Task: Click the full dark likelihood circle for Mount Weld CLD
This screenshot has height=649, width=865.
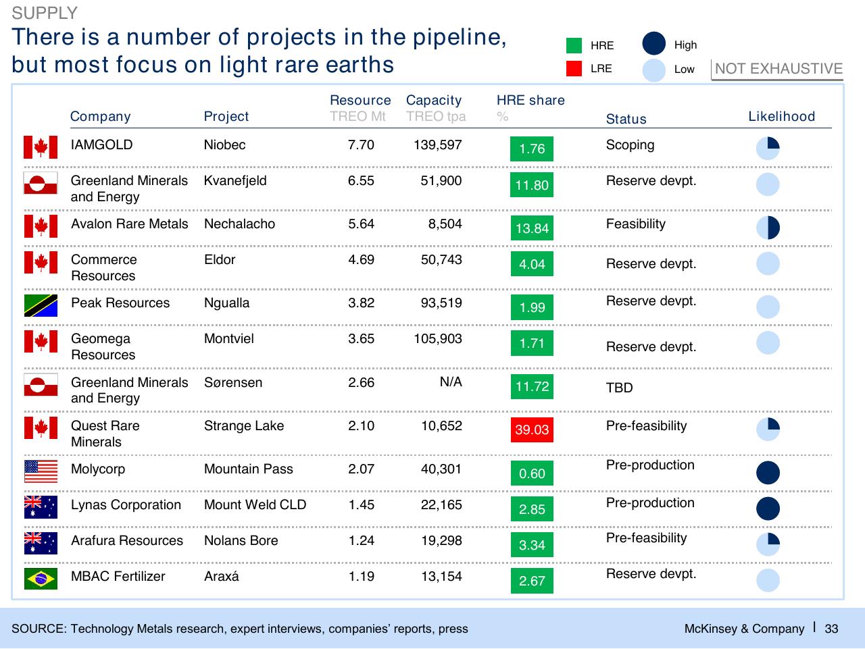Action: (768, 509)
